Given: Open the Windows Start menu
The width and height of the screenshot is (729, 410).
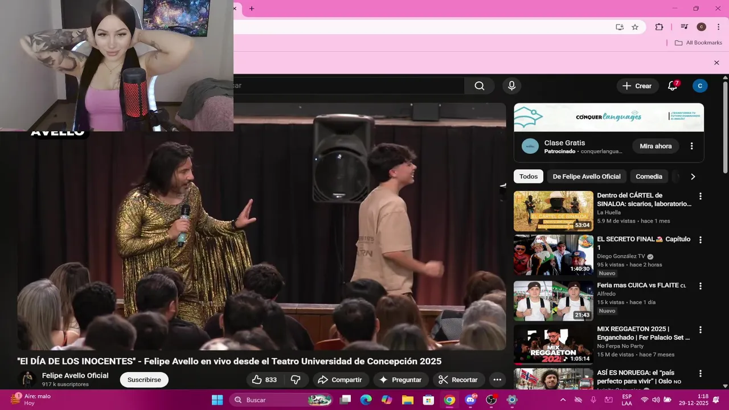Looking at the screenshot, I should (218, 400).
